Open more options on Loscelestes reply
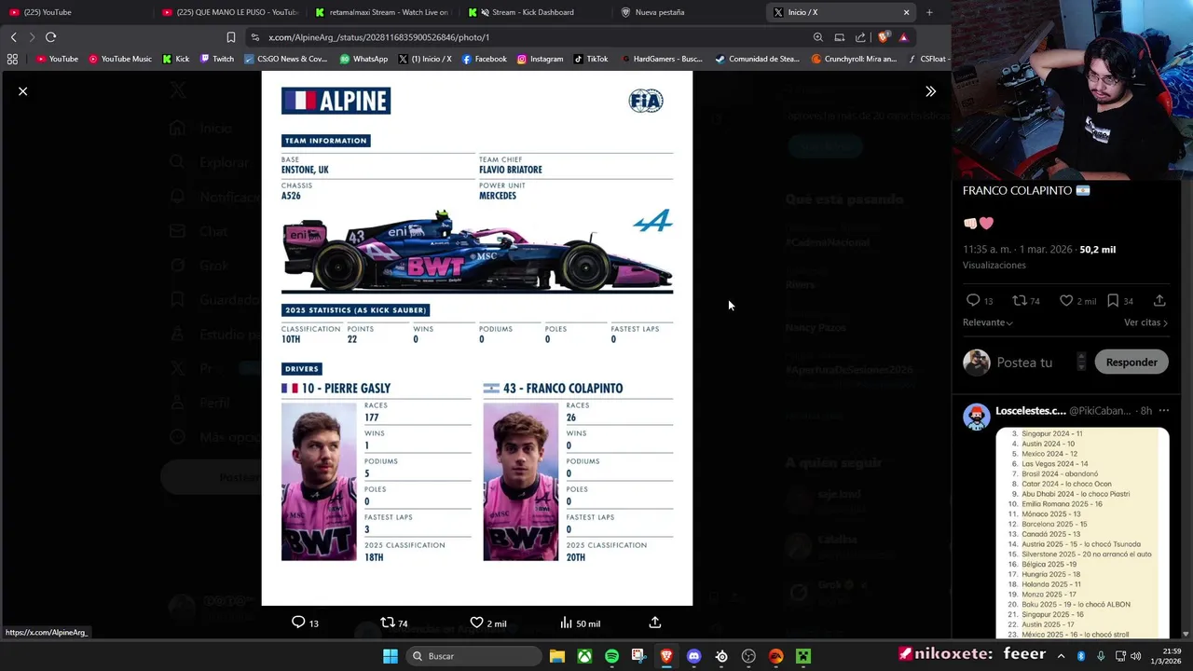 point(1163,411)
